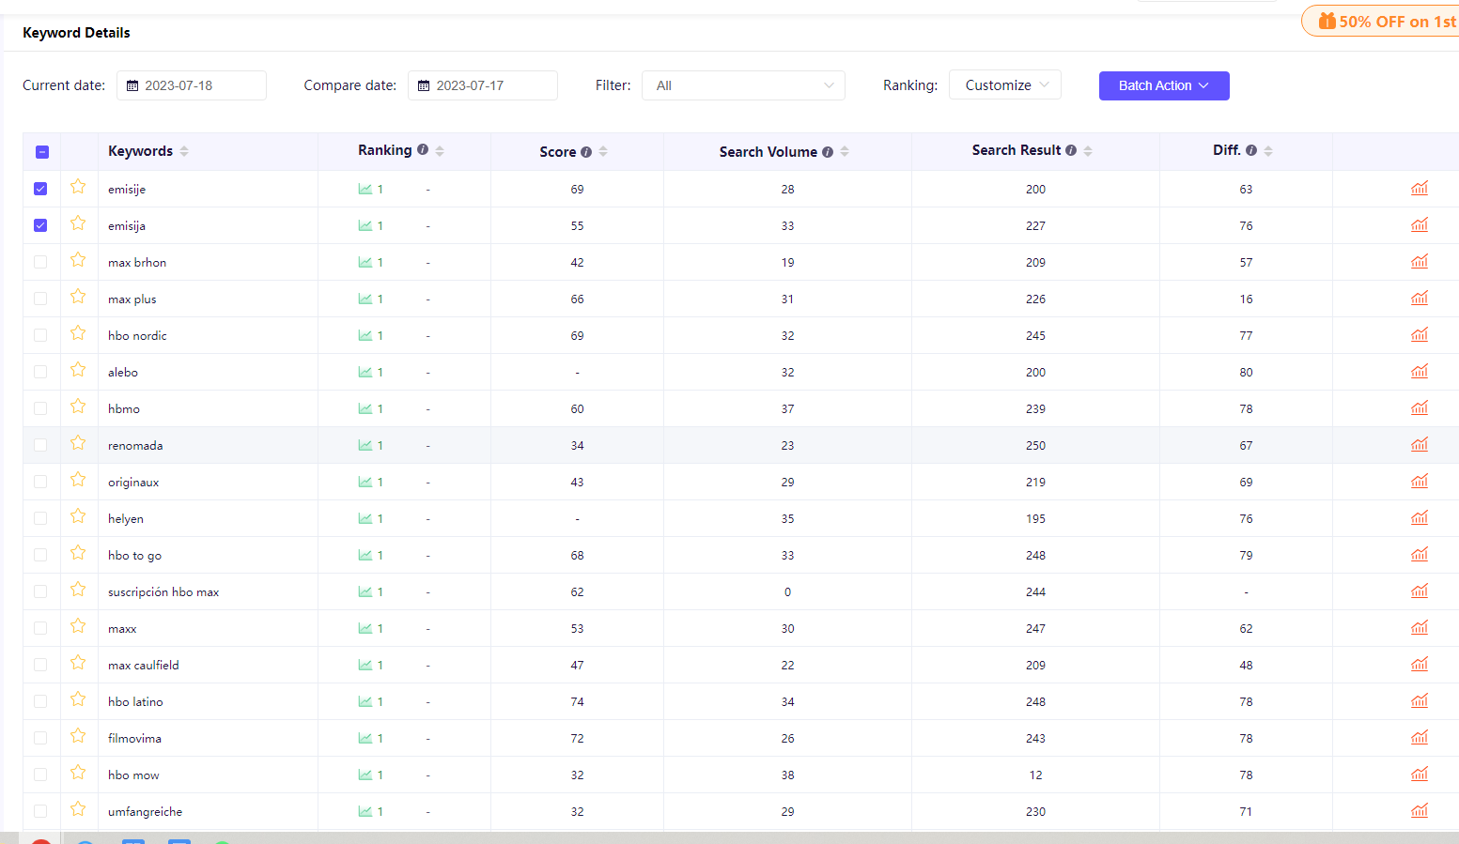Screen dimensions: 1459x844
Task: View trend chart for maxx
Action: (x=1420, y=627)
